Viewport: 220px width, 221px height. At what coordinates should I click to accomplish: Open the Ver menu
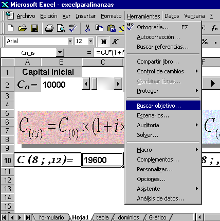(x=66, y=16)
